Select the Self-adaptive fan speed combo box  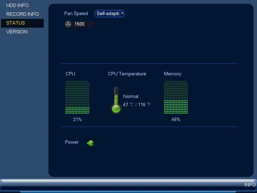110,14
